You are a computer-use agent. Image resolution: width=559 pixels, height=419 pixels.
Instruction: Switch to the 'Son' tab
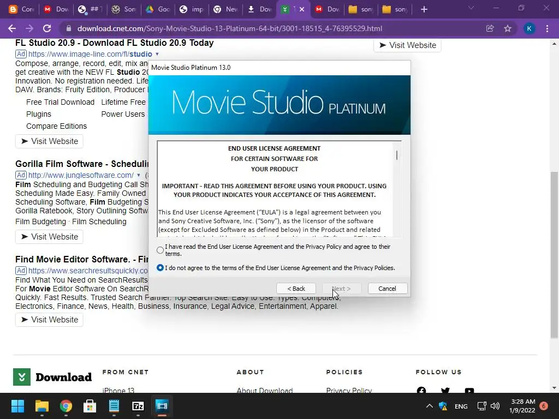(x=124, y=9)
